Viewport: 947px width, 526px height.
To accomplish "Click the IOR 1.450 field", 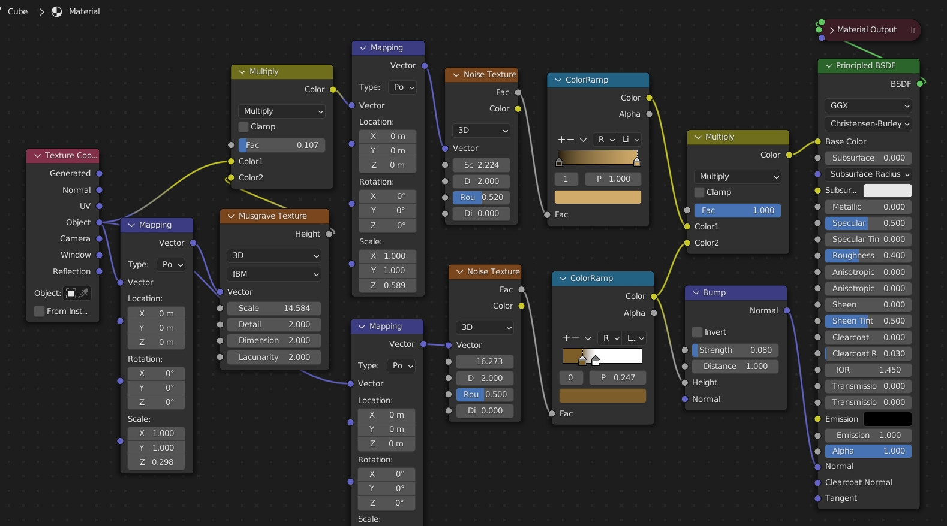I will click(x=868, y=370).
